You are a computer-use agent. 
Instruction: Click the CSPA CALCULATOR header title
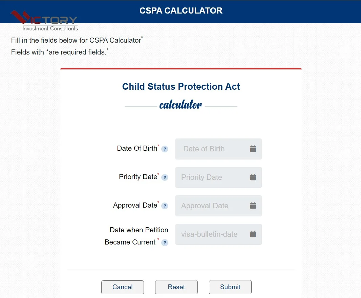[x=181, y=11]
